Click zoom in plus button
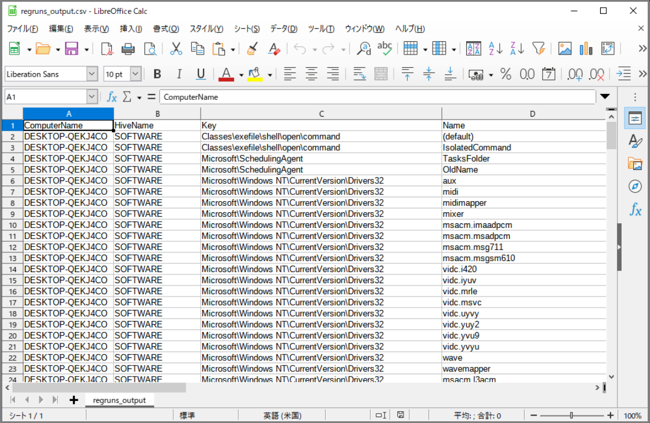The width and height of the screenshot is (650, 423). pyautogui.click(x=610, y=415)
